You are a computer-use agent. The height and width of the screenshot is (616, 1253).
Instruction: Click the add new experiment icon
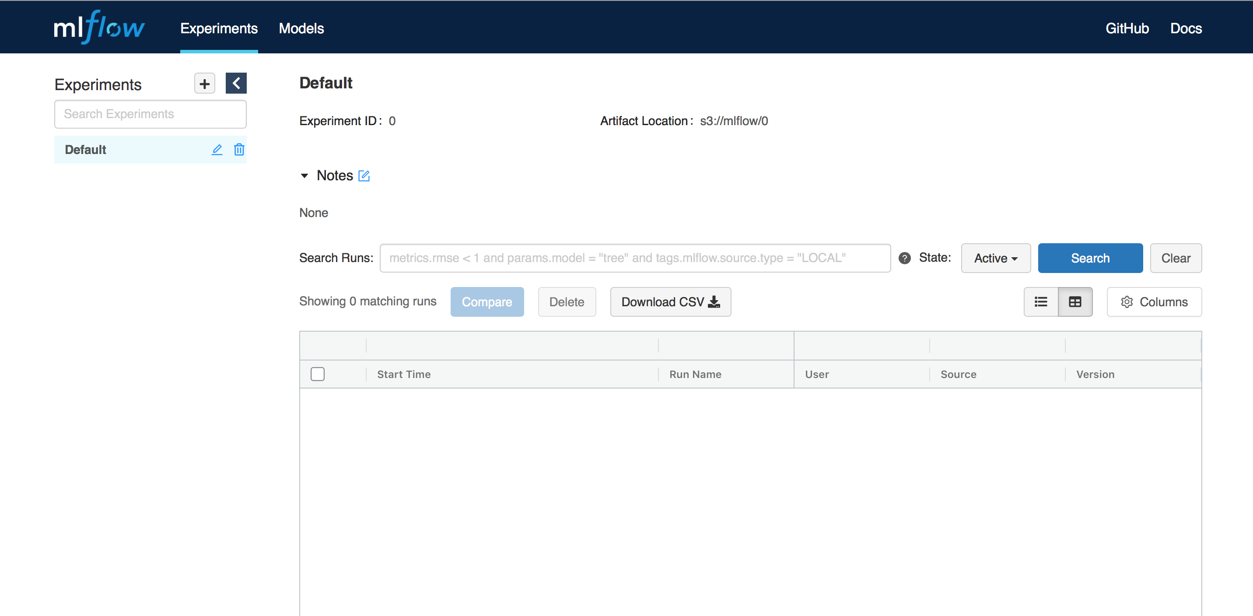[x=205, y=83]
